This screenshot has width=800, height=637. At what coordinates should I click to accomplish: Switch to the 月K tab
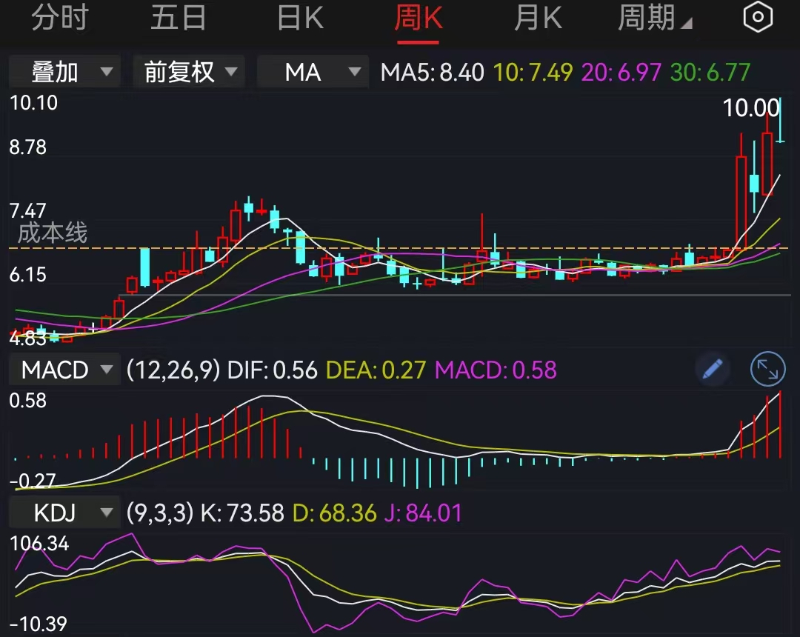[539, 16]
